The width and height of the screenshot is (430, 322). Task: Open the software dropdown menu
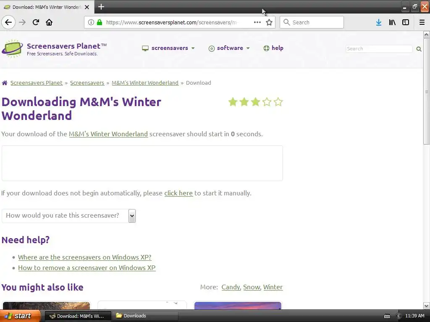point(229,48)
